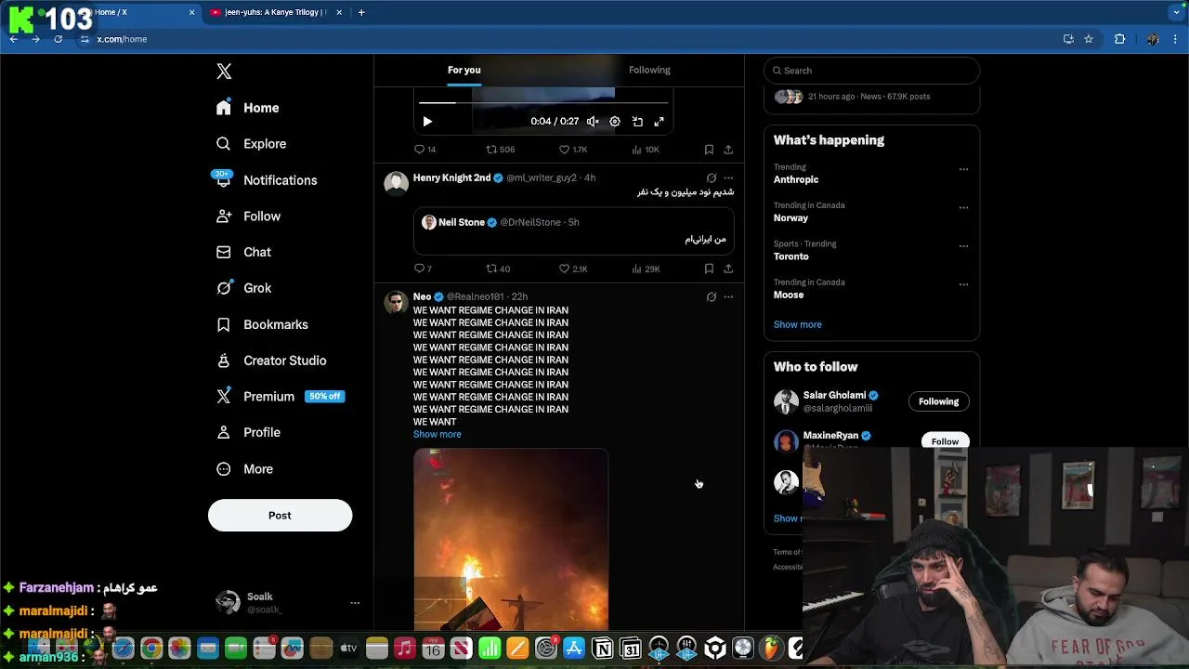Open account menu dots beside Soalk
This screenshot has width=1189, height=669.
(x=355, y=603)
